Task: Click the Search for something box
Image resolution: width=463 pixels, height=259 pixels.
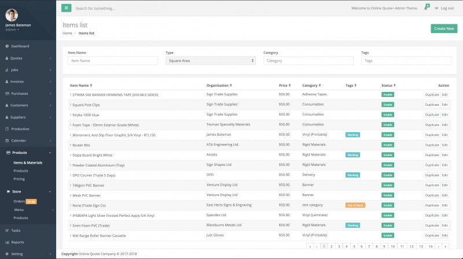Action: [x=95, y=8]
